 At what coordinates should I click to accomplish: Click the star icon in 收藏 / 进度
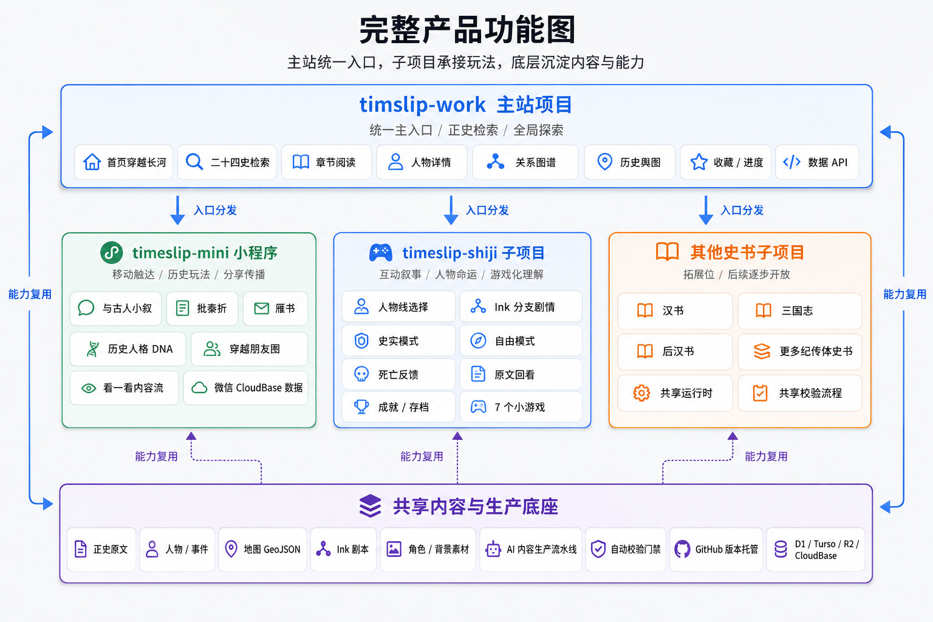pos(699,162)
